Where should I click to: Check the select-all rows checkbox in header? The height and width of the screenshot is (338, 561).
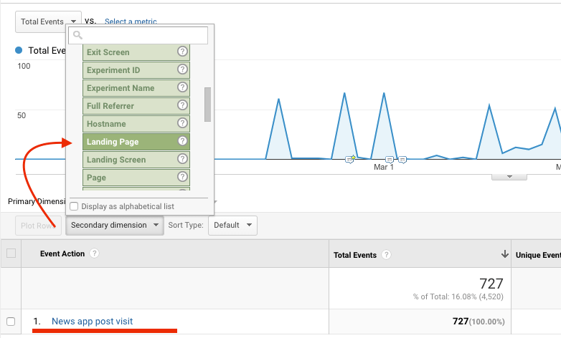point(10,253)
